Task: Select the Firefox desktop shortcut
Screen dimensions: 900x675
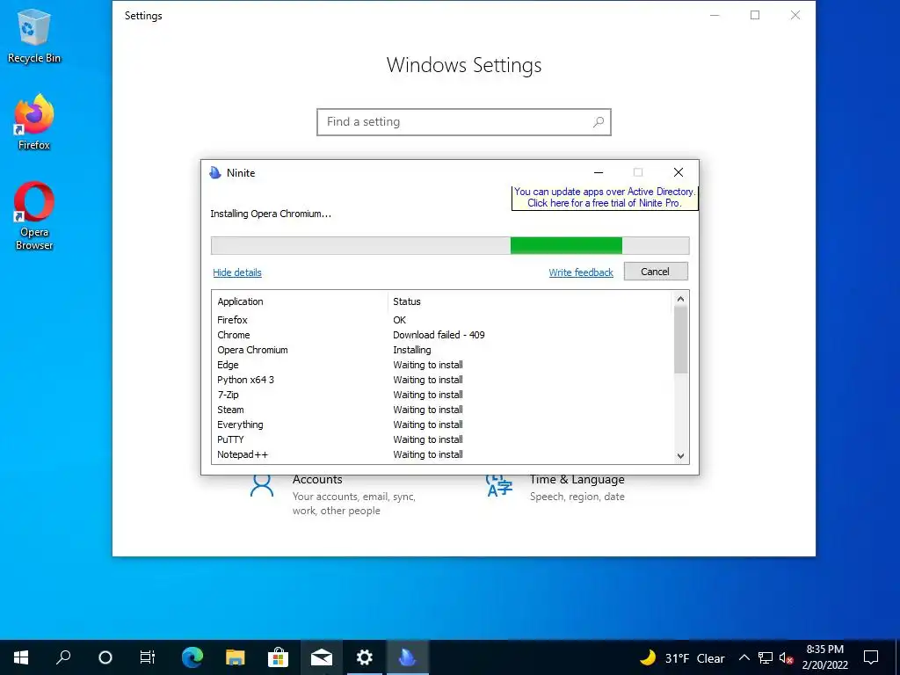Action: [34, 122]
